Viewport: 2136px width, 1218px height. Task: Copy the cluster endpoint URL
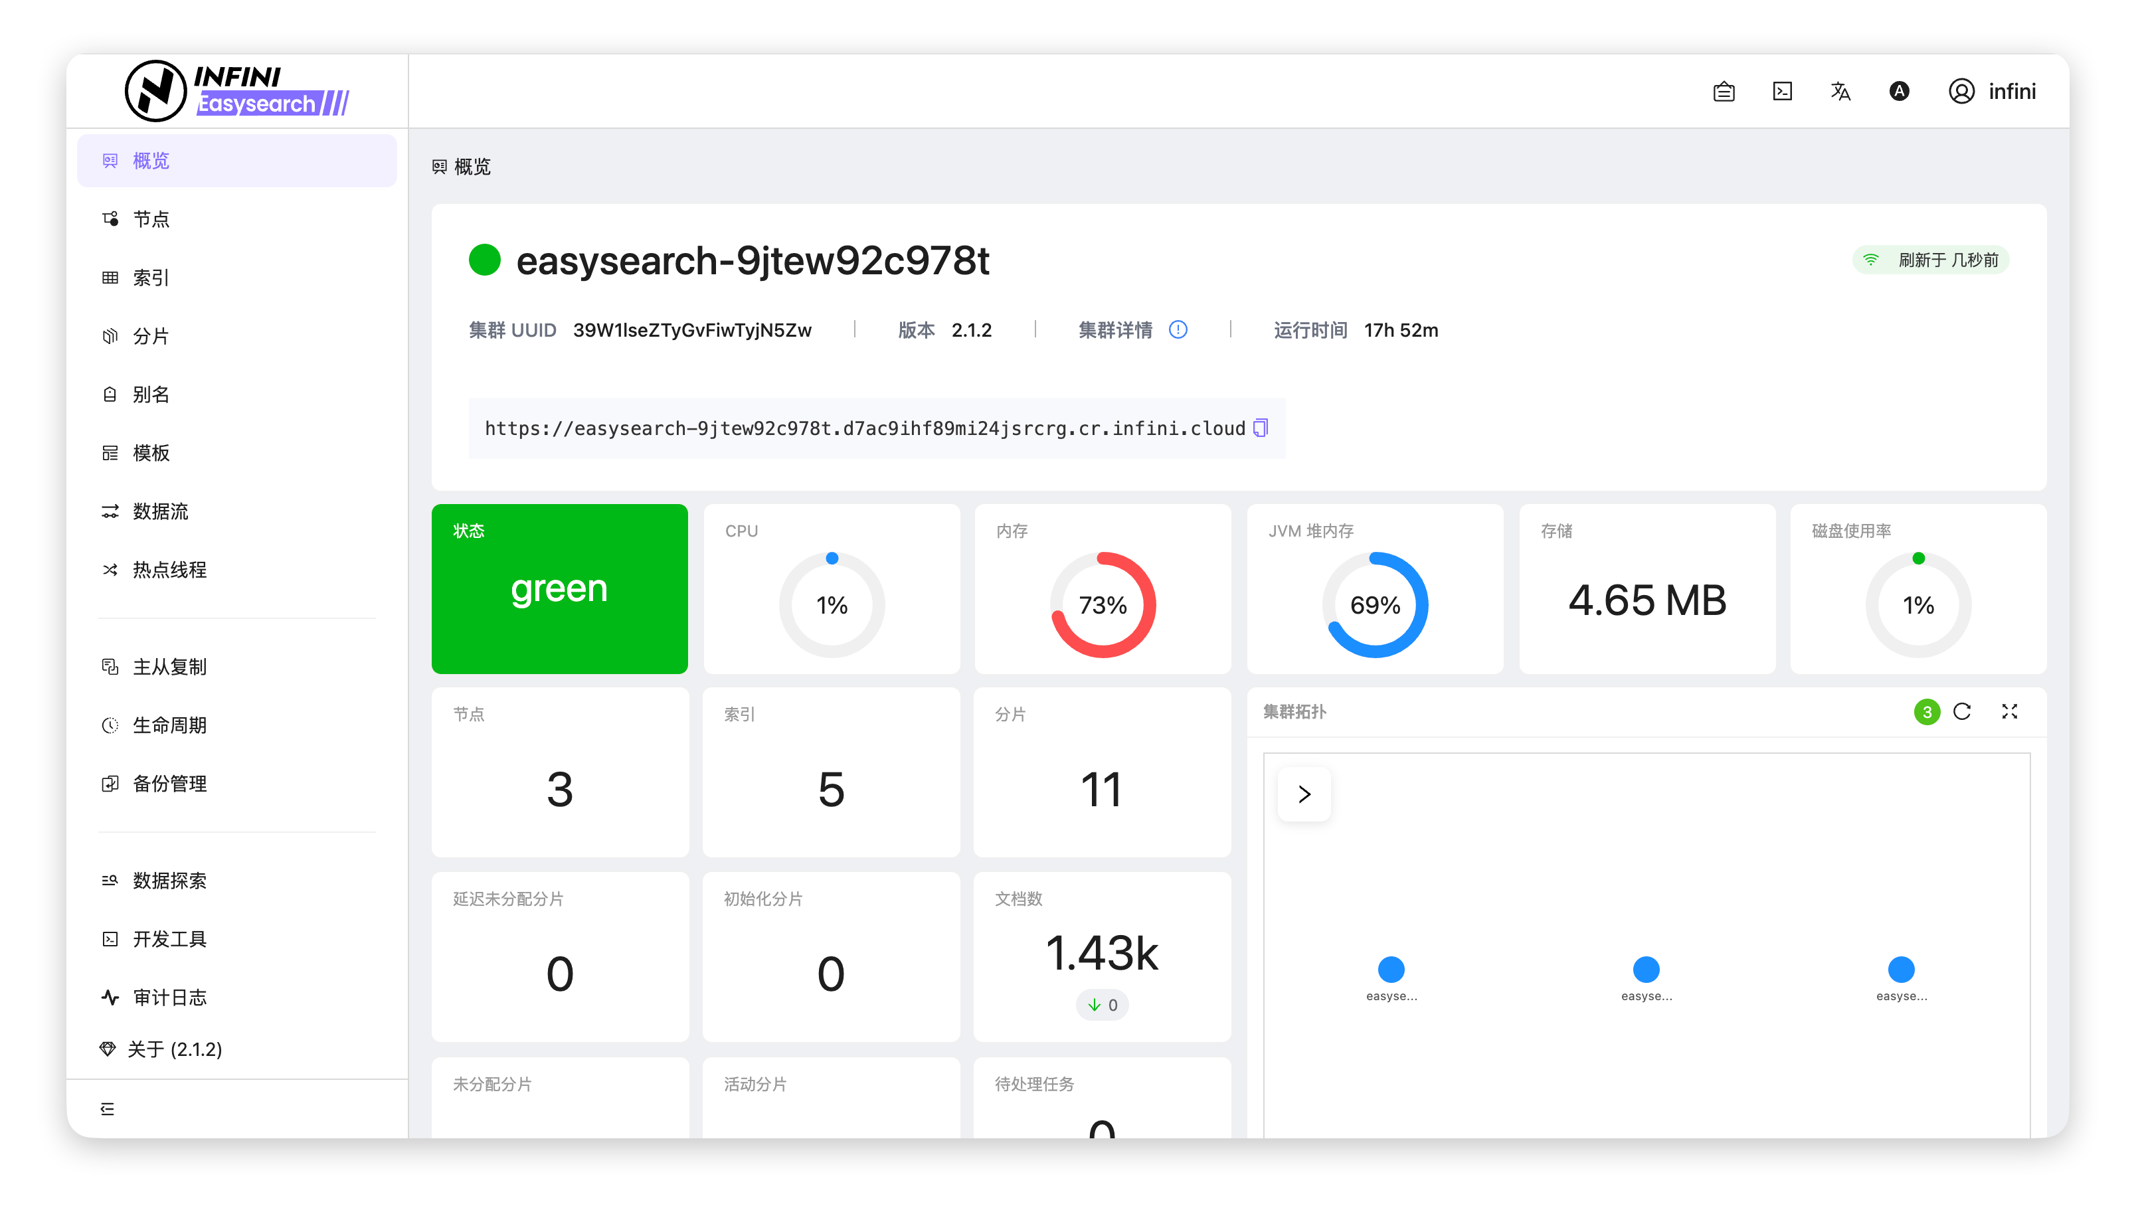point(1261,428)
